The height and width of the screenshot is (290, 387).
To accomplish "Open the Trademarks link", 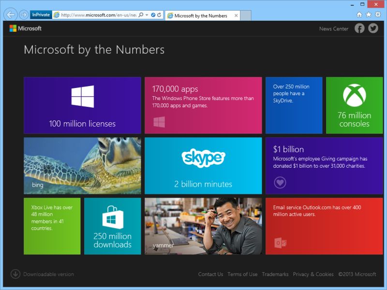I will [x=275, y=274].
